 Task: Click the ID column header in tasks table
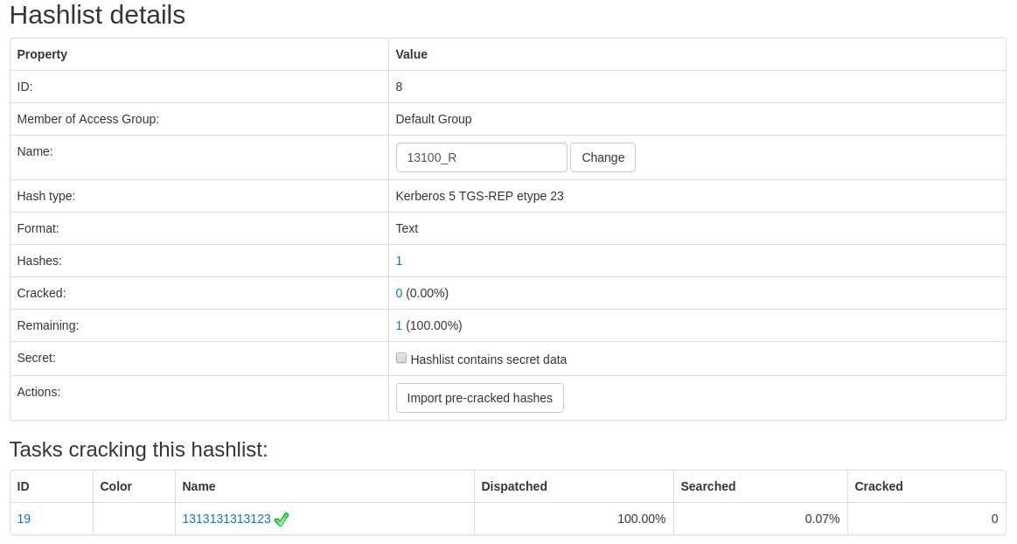pos(23,486)
